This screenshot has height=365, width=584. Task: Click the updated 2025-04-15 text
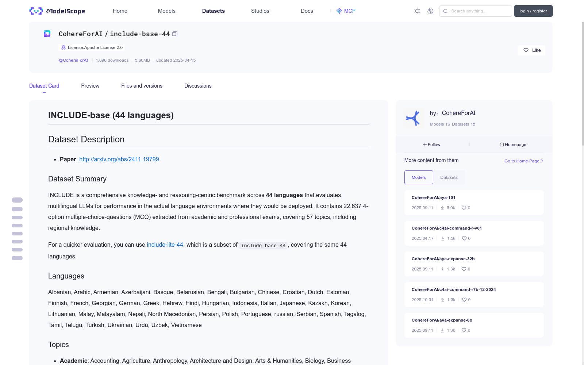click(x=176, y=60)
